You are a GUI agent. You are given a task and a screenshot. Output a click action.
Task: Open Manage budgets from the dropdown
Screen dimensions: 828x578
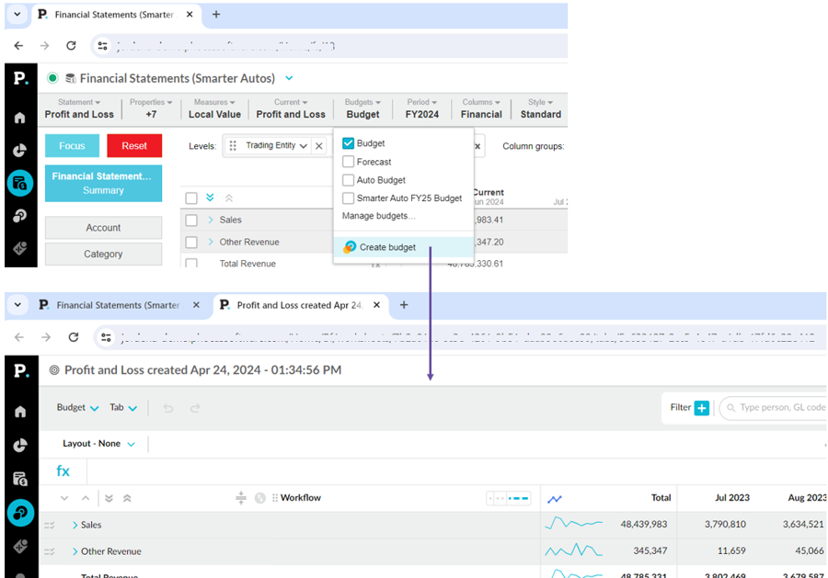378,216
